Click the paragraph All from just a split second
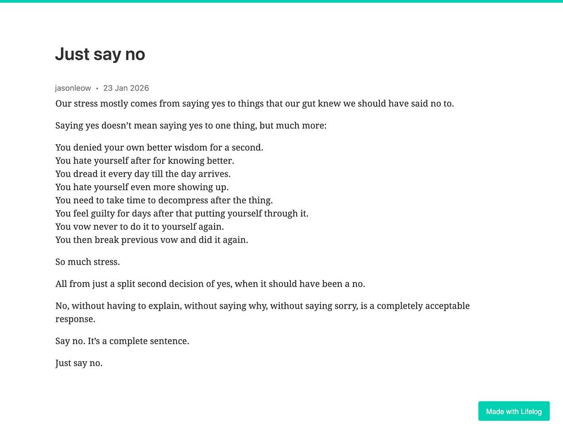 pos(210,284)
